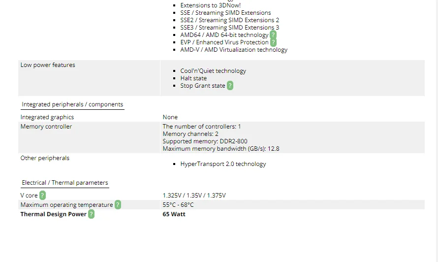The height and width of the screenshot is (262, 438).
Task: Click the HyperTransport 2.0 technology entry
Action: [x=223, y=164]
